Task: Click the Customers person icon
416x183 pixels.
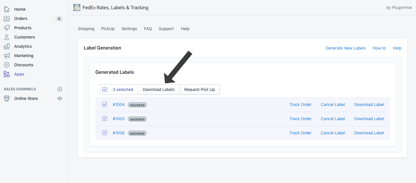Action: [7, 37]
